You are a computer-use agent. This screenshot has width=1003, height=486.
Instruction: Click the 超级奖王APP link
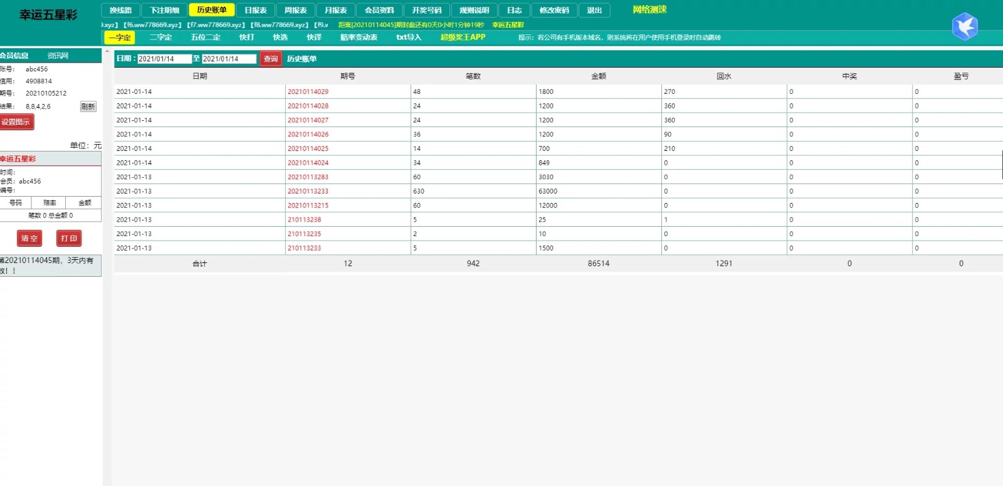pyautogui.click(x=463, y=38)
